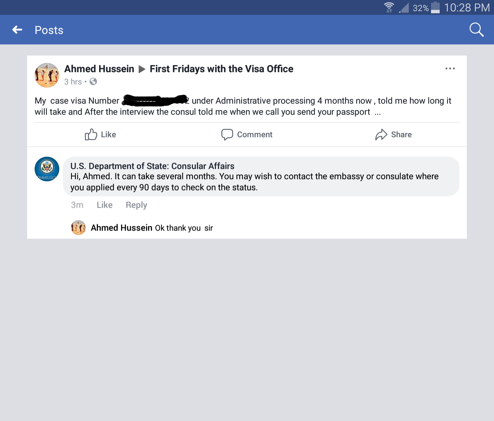Click the Share arrow icon
Screen dimensions: 494x421
click(x=381, y=135)
